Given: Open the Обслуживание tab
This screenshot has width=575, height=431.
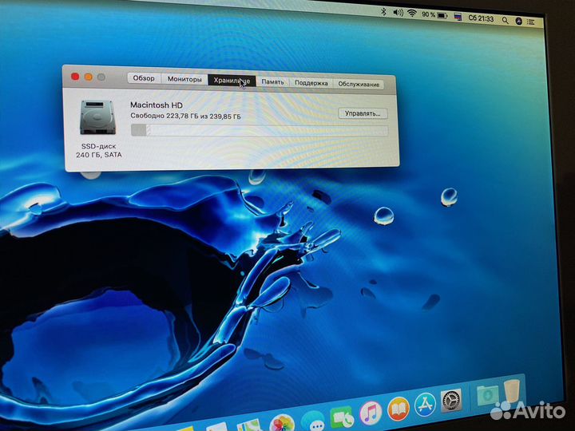Looking at the screenshot, I should coord(359,84).
